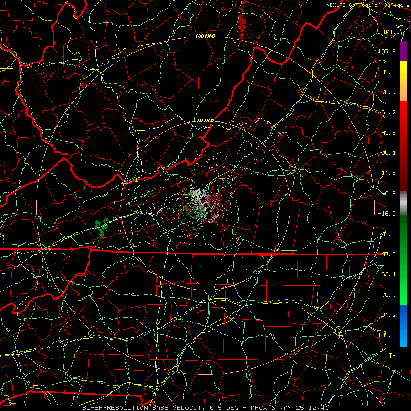Select the -0.9 legend value

coord(389,194)
